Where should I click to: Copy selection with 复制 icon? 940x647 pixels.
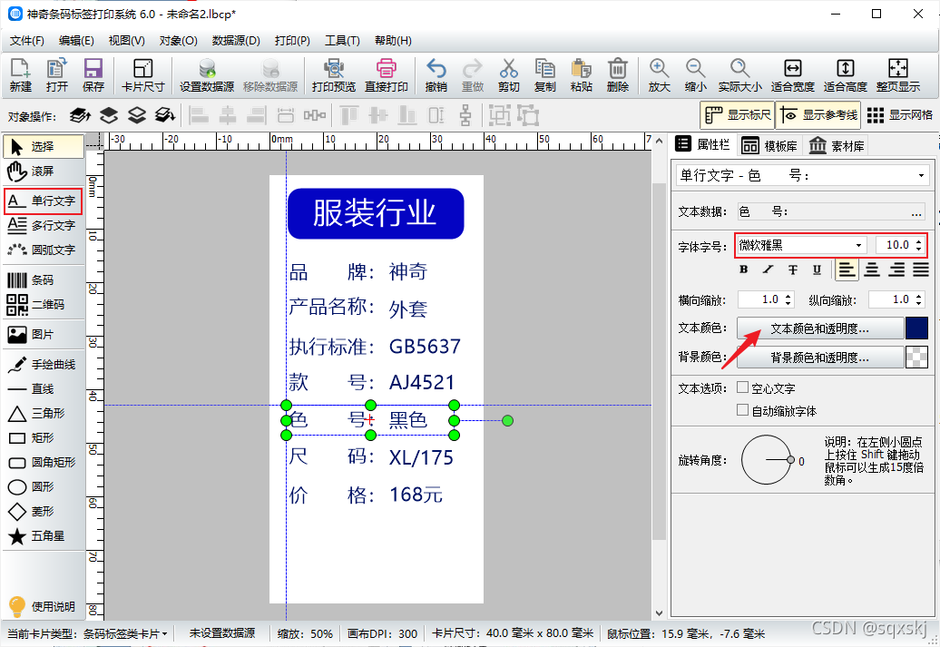coord(545,75)
